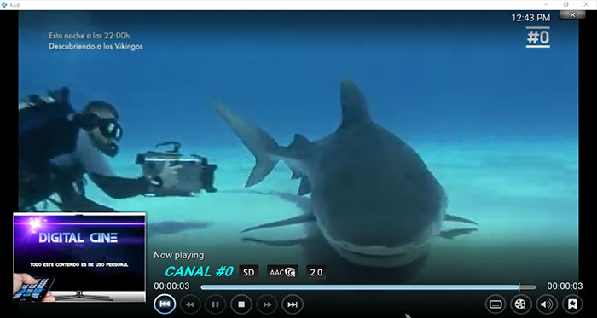Screen dimensions: 597x318
Task: Open audio settings speaker icon
Action: (547, 304)
